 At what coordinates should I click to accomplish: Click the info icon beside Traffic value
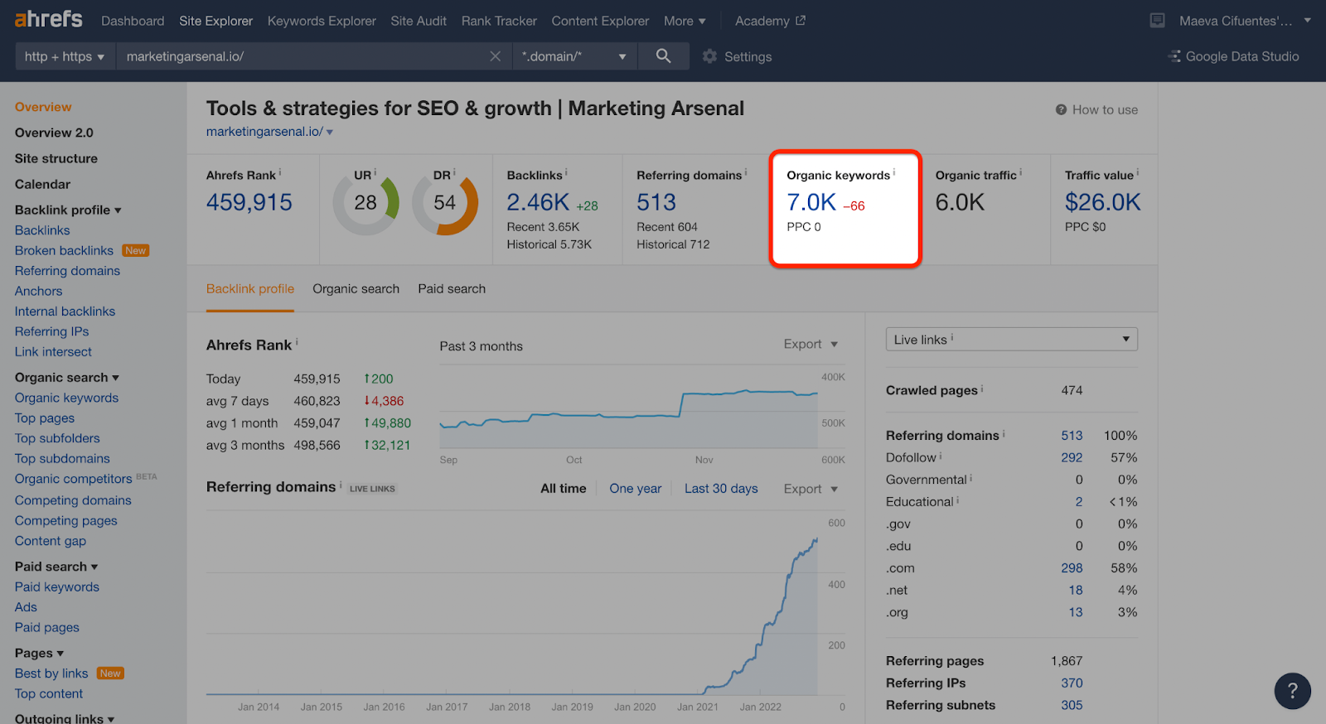point(1138,173)
